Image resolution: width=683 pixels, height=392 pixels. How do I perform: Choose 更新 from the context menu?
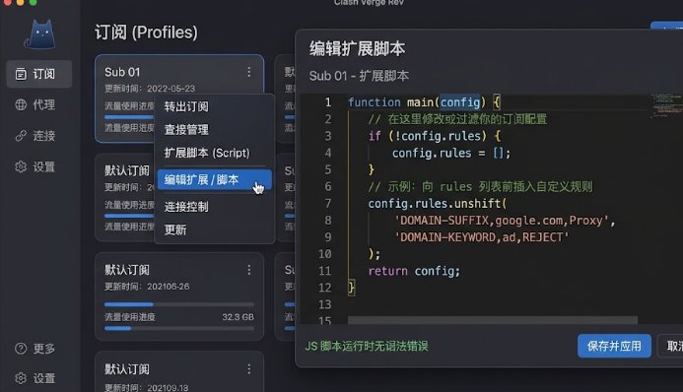(x=215, y=229)
